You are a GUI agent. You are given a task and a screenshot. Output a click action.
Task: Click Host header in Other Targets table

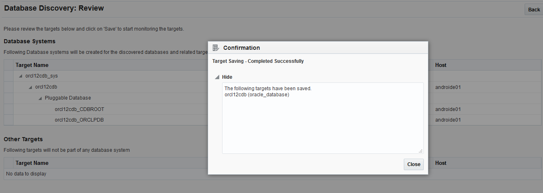(x=441, y=163)
